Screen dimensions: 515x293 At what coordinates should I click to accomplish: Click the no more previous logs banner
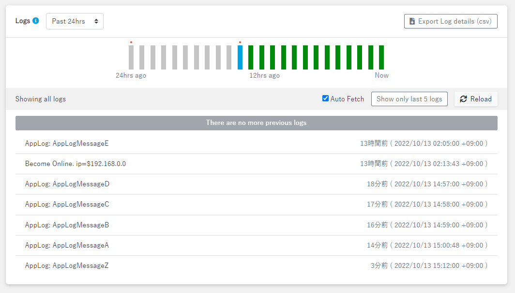pos(256,123)
